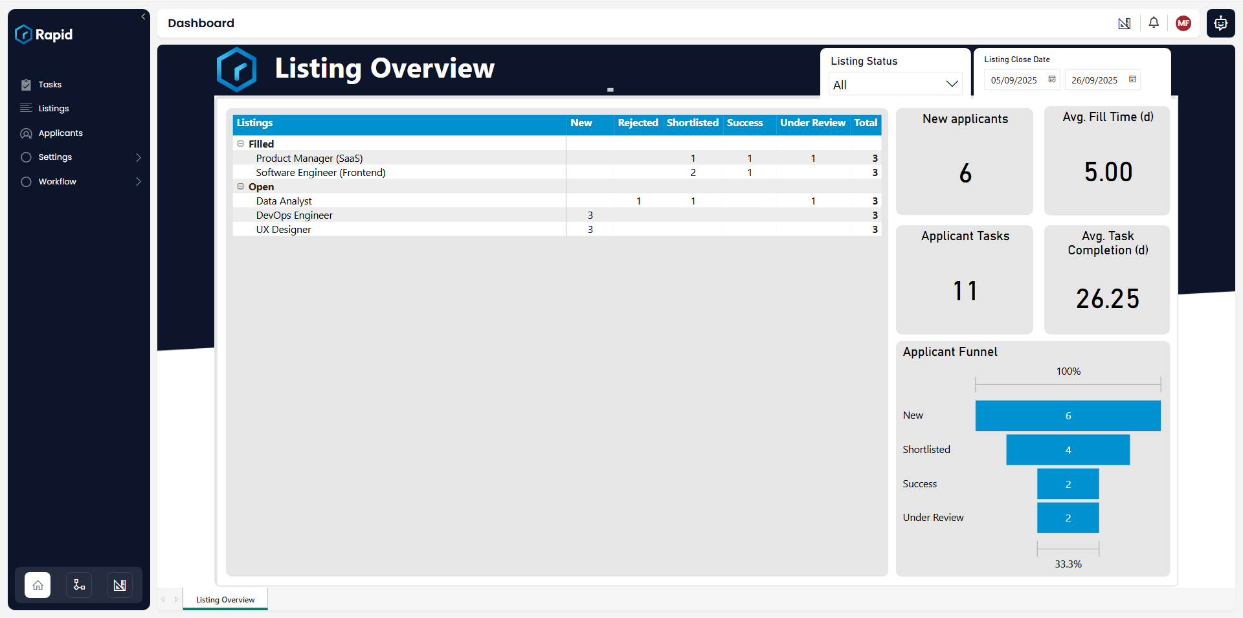
Task: Click the Workflow circle icon in sidebar
Action: pos(26,182)
